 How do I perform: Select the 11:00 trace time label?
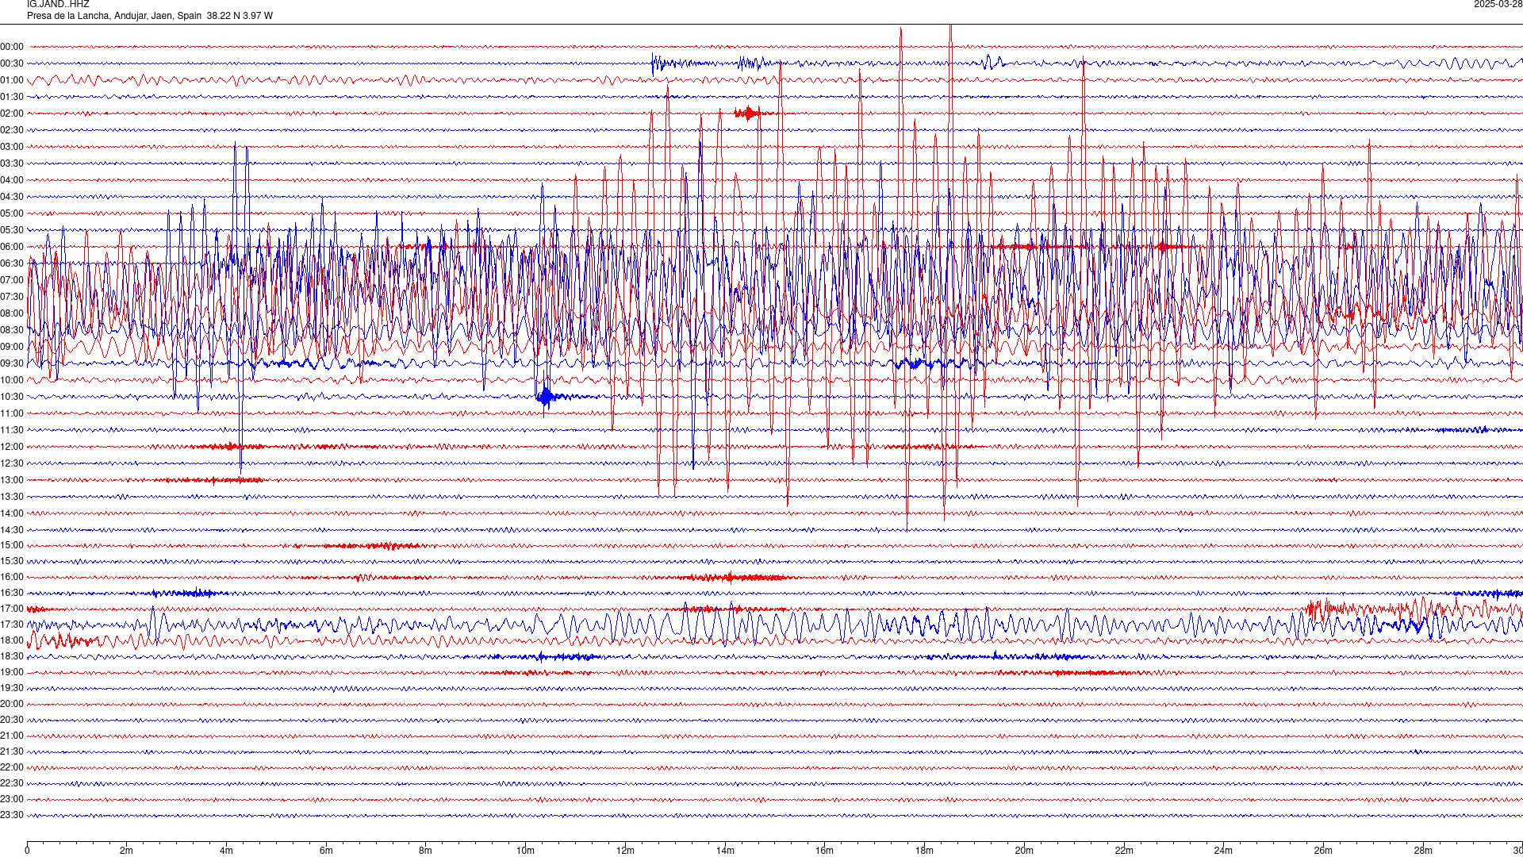pos(12,413)
